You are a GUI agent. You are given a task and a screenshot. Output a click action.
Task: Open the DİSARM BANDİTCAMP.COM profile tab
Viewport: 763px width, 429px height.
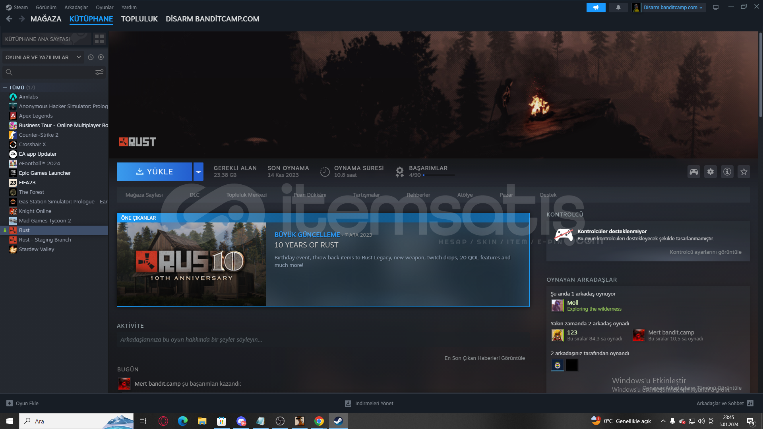[x=213, y=19]
